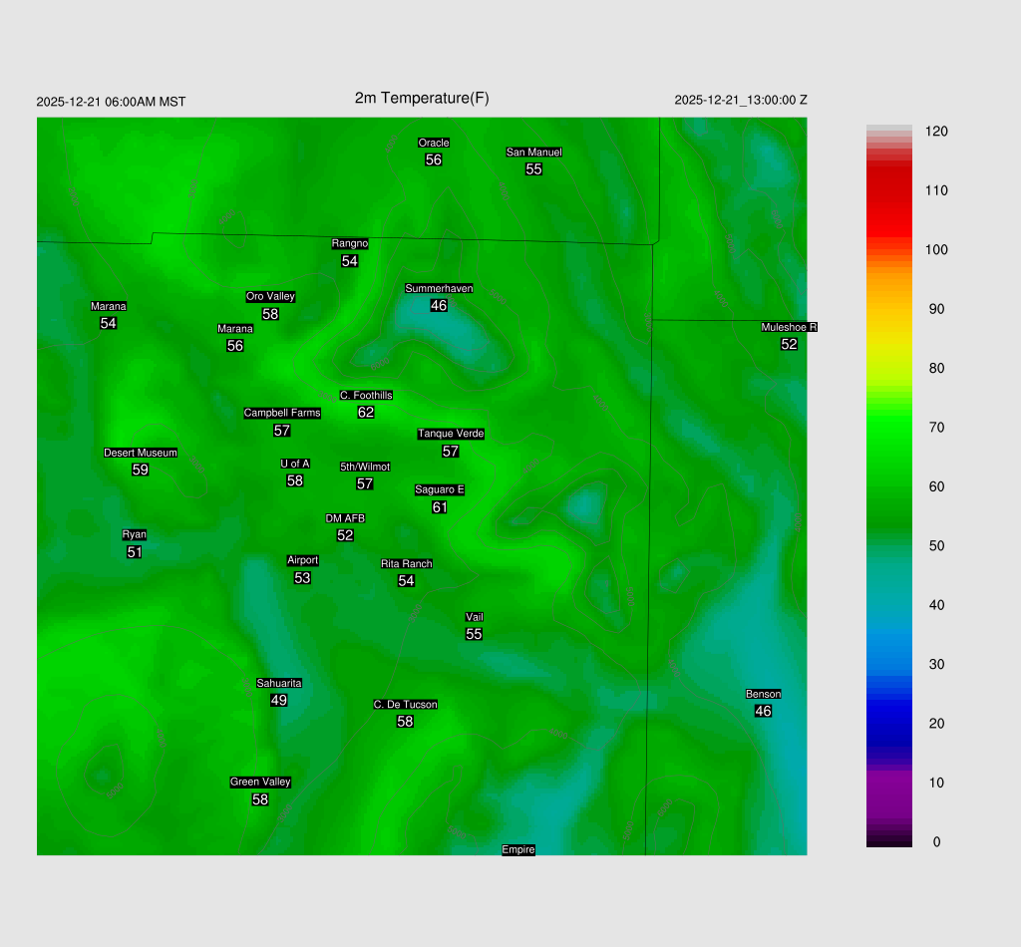Click the San Manuel station label
The image size is (1021, 947).
(533, 153)
